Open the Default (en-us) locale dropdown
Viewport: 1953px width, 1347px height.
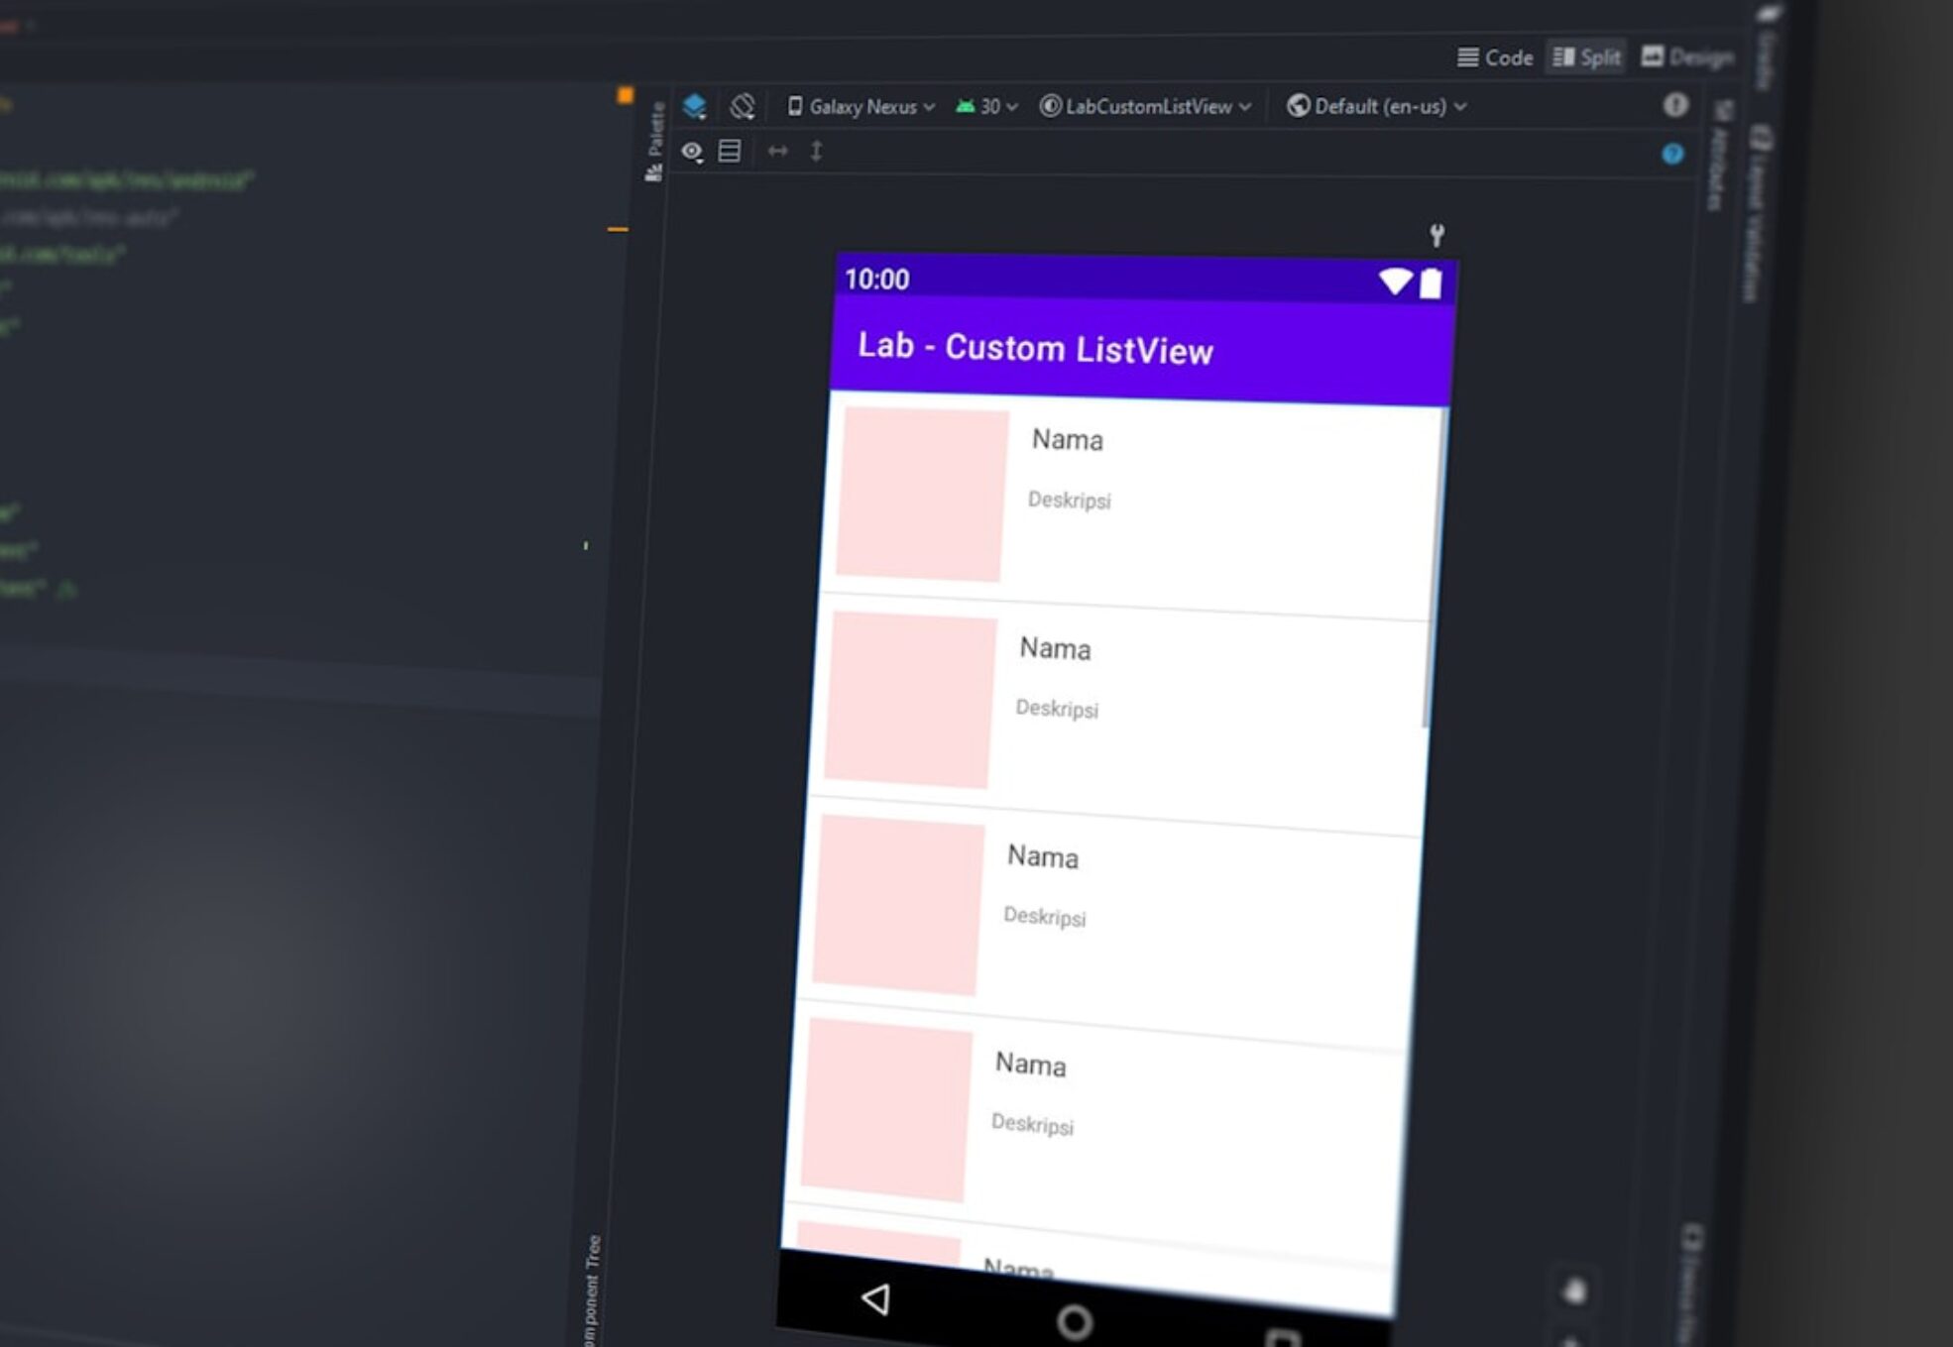pyautogui.click(x=1376, y=106)
